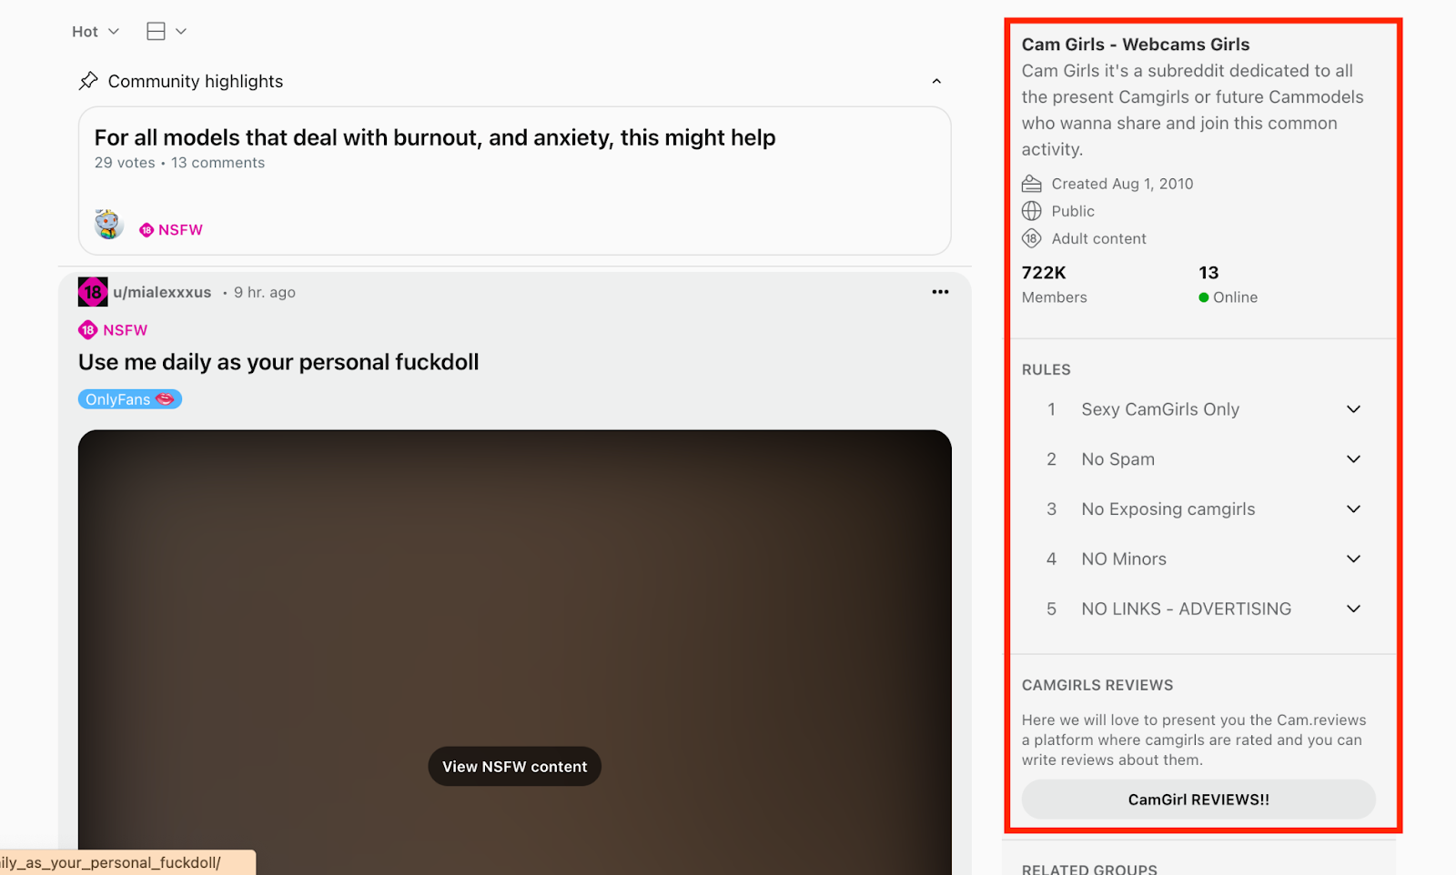Click the mialexxxus user avatar icon

(93, 292)
